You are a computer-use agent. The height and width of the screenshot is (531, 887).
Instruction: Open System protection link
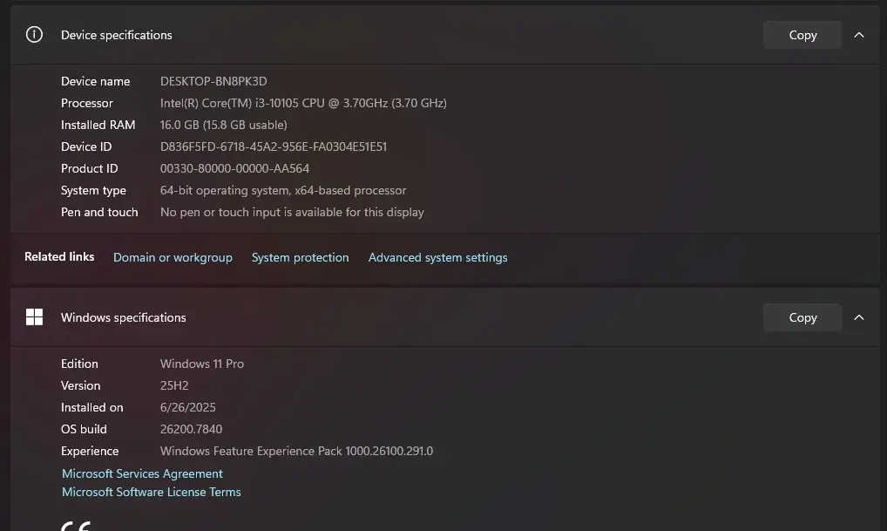[300, 257]
